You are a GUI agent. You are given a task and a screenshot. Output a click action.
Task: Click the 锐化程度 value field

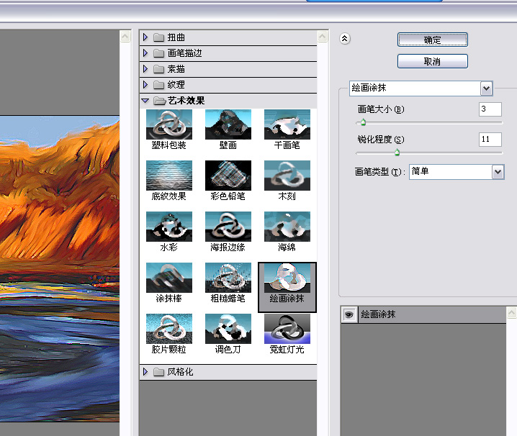490,140
